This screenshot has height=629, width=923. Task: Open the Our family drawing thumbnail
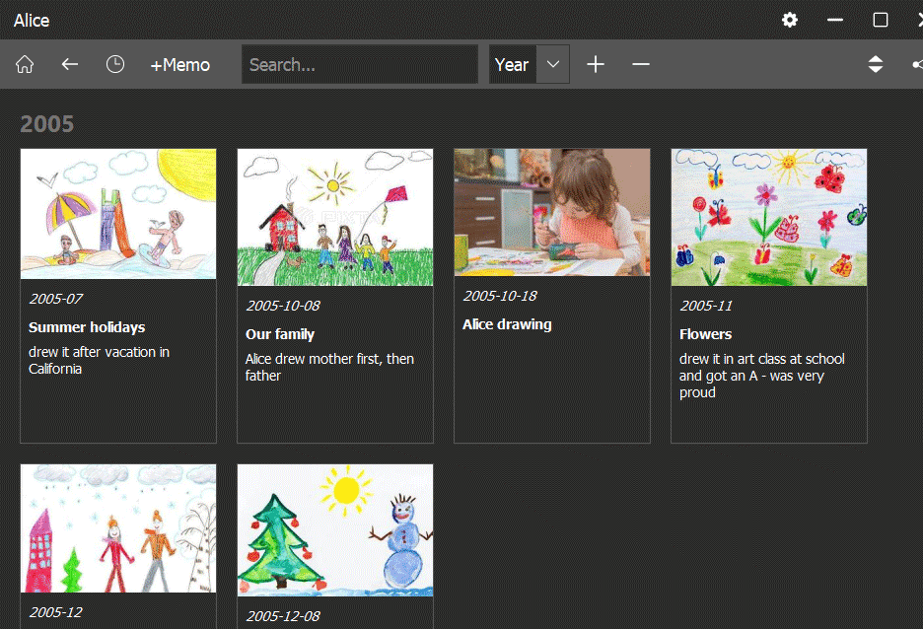[x=335, y=217]
